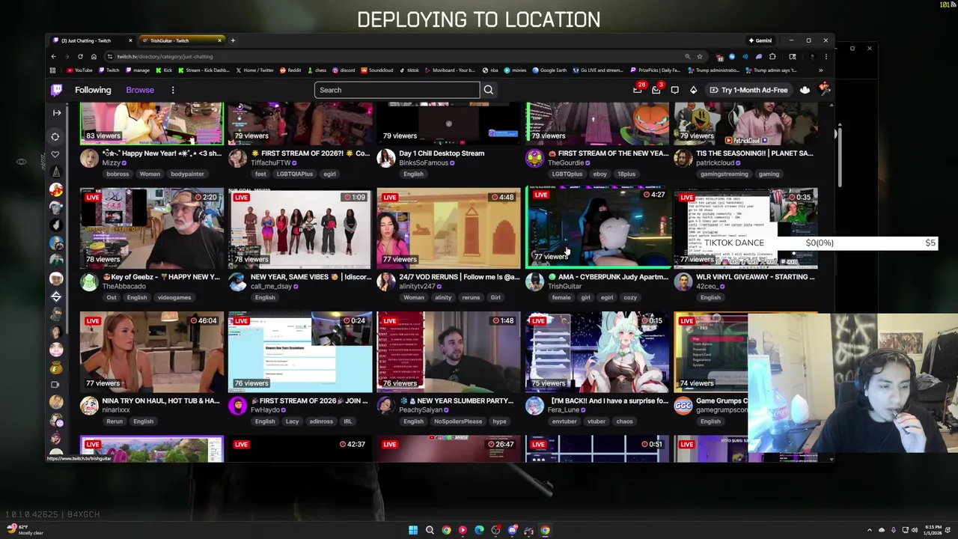958x539 pixels.
Task: Click the sidebar followed channels heart icon
Action: (55, 154)
